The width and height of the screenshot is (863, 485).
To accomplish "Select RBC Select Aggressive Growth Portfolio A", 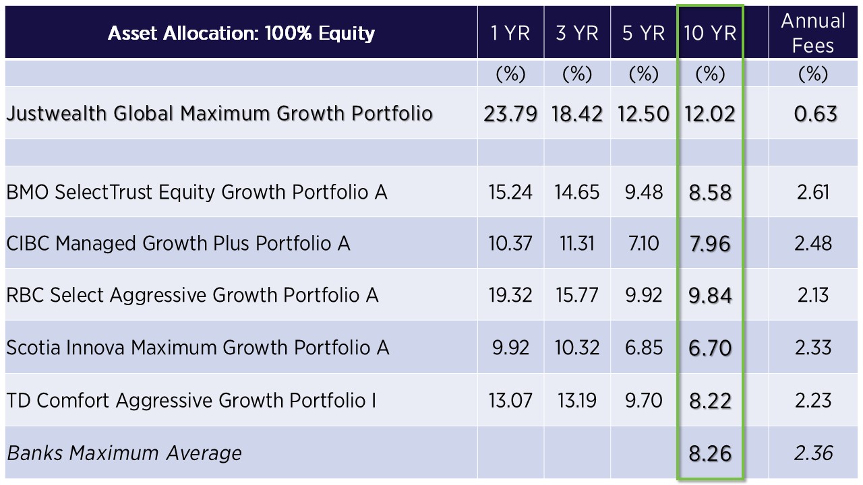I will click(192, 295).
